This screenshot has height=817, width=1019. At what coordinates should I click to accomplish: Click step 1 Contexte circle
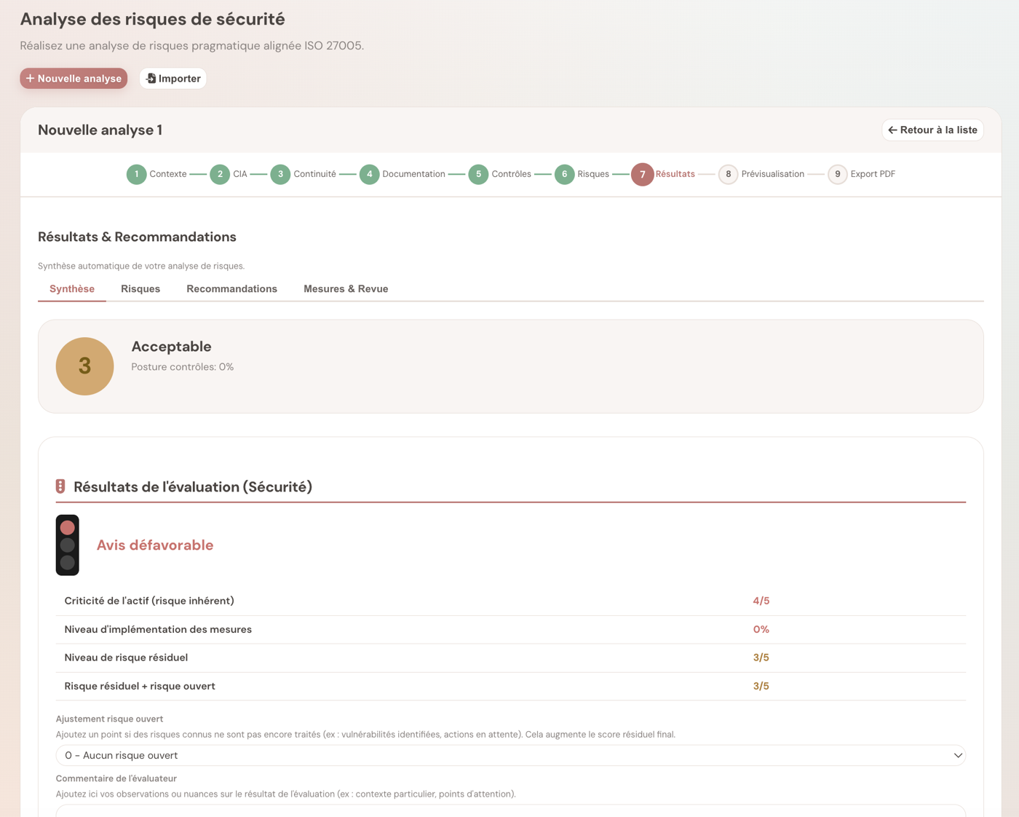coord(136,175)
